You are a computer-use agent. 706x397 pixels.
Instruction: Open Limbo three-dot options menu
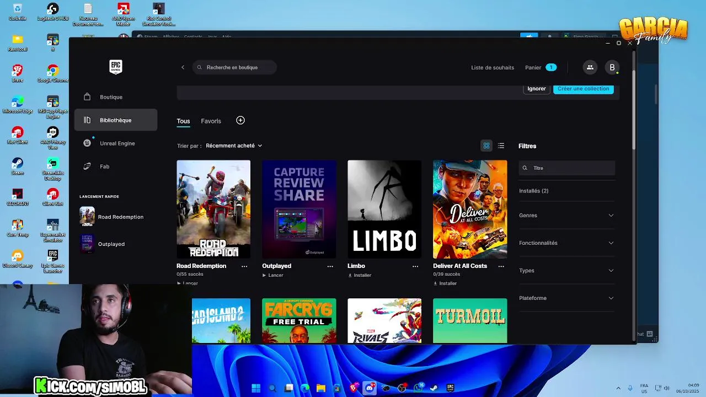click(415, 266)
